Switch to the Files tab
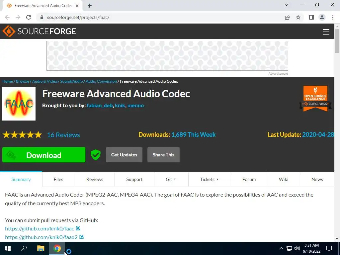 tap(58, 179)
